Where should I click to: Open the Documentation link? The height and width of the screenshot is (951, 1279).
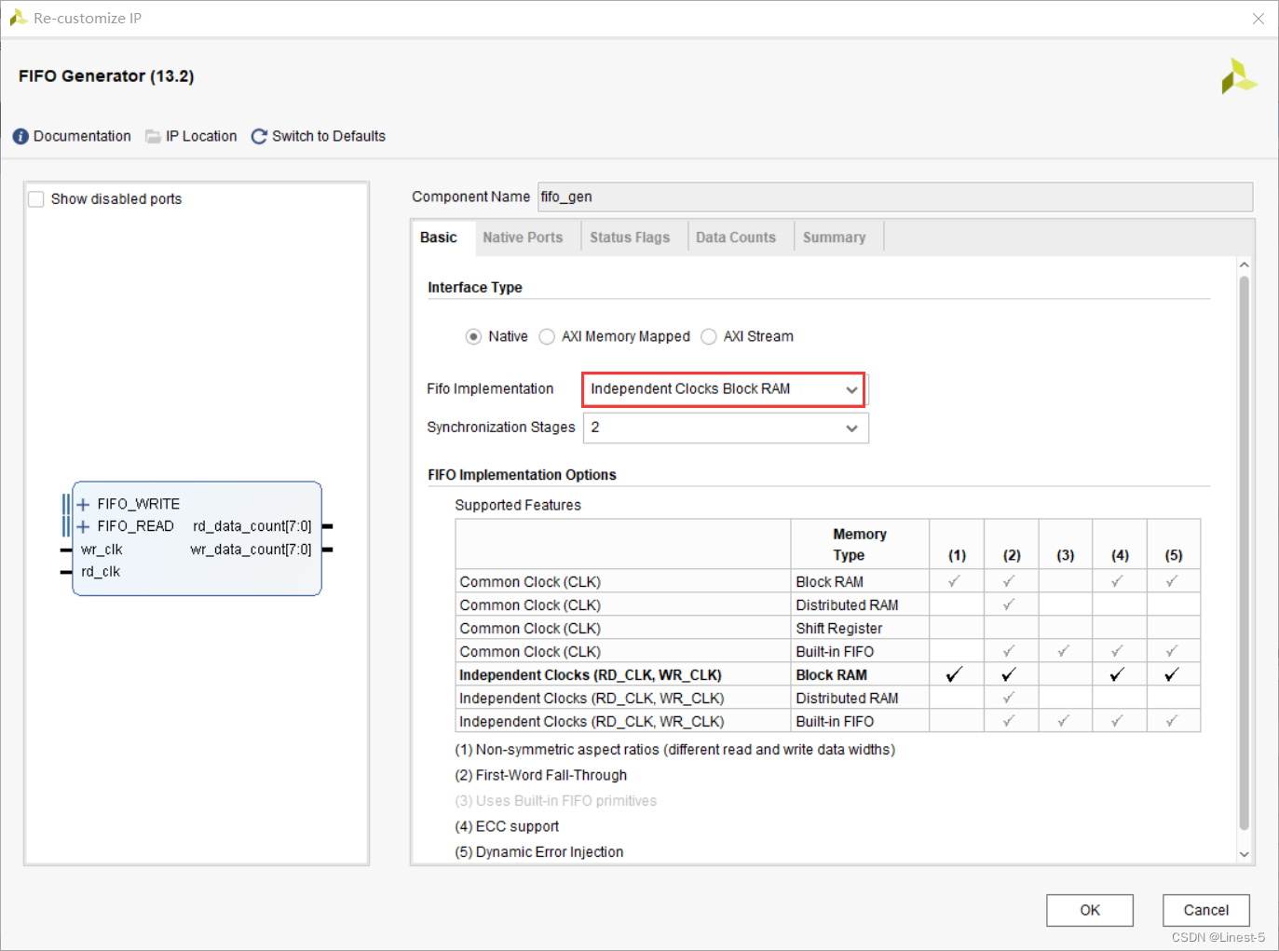tap(82, 136)
